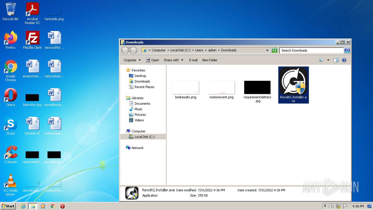Screen dimensions: 373x210
Task: Click volume icon in system tray
Action: point(331,206)
